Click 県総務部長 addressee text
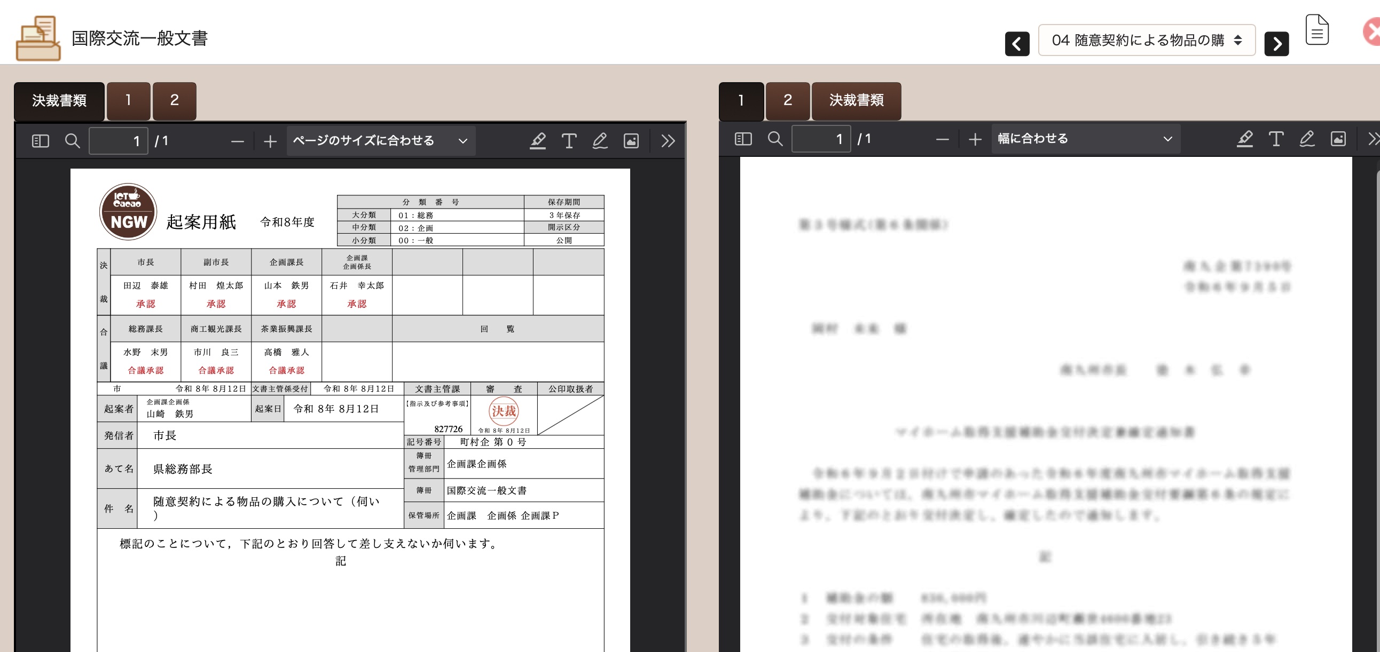 tap(183, 469)
